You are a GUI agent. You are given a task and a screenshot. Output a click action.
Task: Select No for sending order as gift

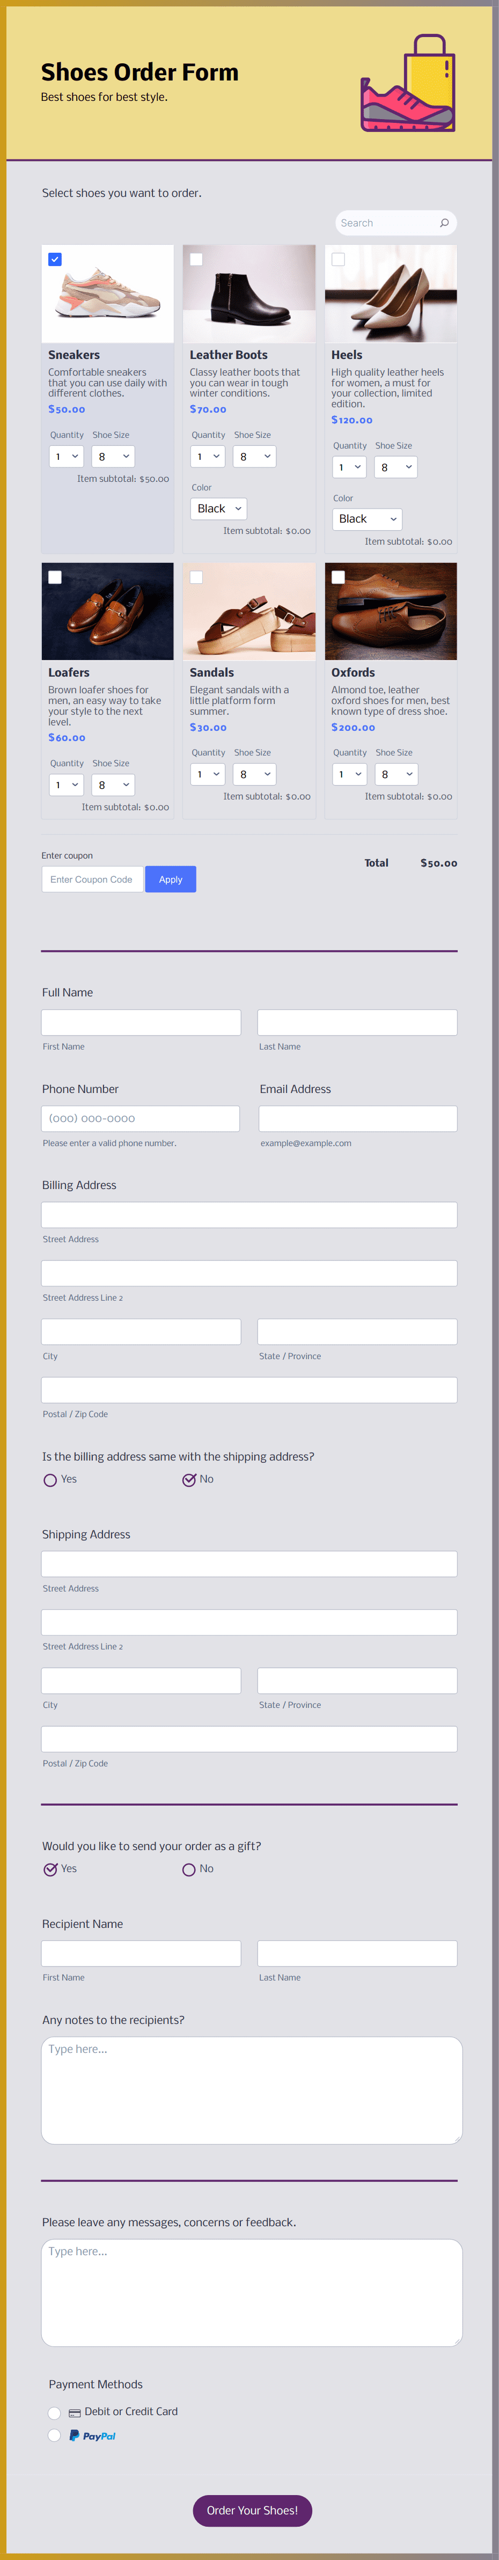pyautogui.click(x=189, y=1869)
